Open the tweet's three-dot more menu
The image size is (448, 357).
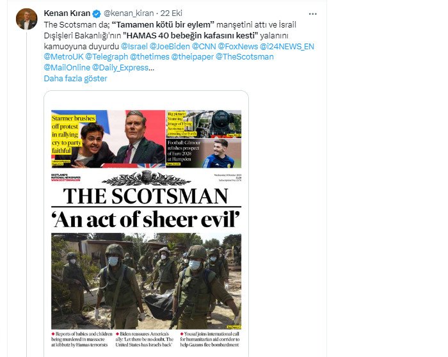313,14
